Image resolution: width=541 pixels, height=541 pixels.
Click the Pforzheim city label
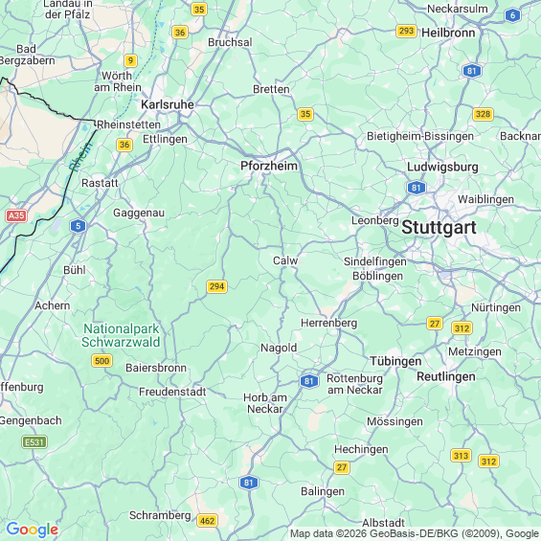(x=269, y=166)
